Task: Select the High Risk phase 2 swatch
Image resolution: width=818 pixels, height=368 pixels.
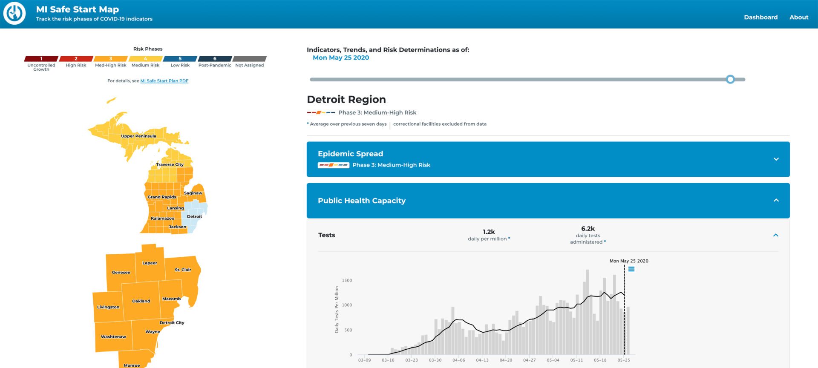Action: 76,59
